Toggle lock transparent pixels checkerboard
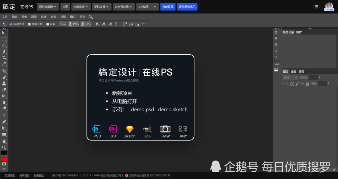This screenshot has width=338, height=179. (292, 84)
